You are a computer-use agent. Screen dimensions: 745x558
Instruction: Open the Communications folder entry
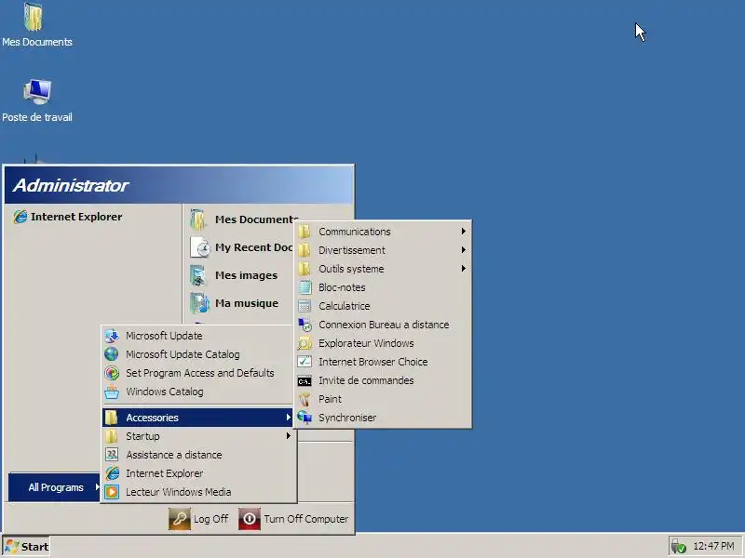383,232
